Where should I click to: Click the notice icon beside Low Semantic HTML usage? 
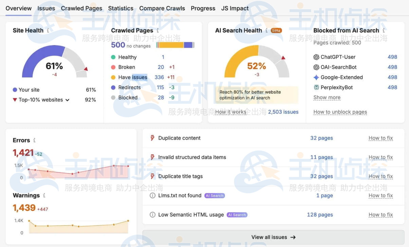pos(153,215)
